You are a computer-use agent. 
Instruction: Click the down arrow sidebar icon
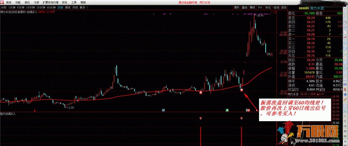click(345, 17)
